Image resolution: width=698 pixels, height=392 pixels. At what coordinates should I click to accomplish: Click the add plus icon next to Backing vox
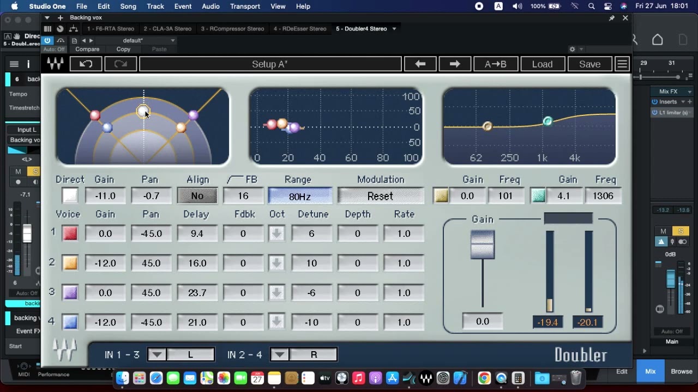coord(60,18)
